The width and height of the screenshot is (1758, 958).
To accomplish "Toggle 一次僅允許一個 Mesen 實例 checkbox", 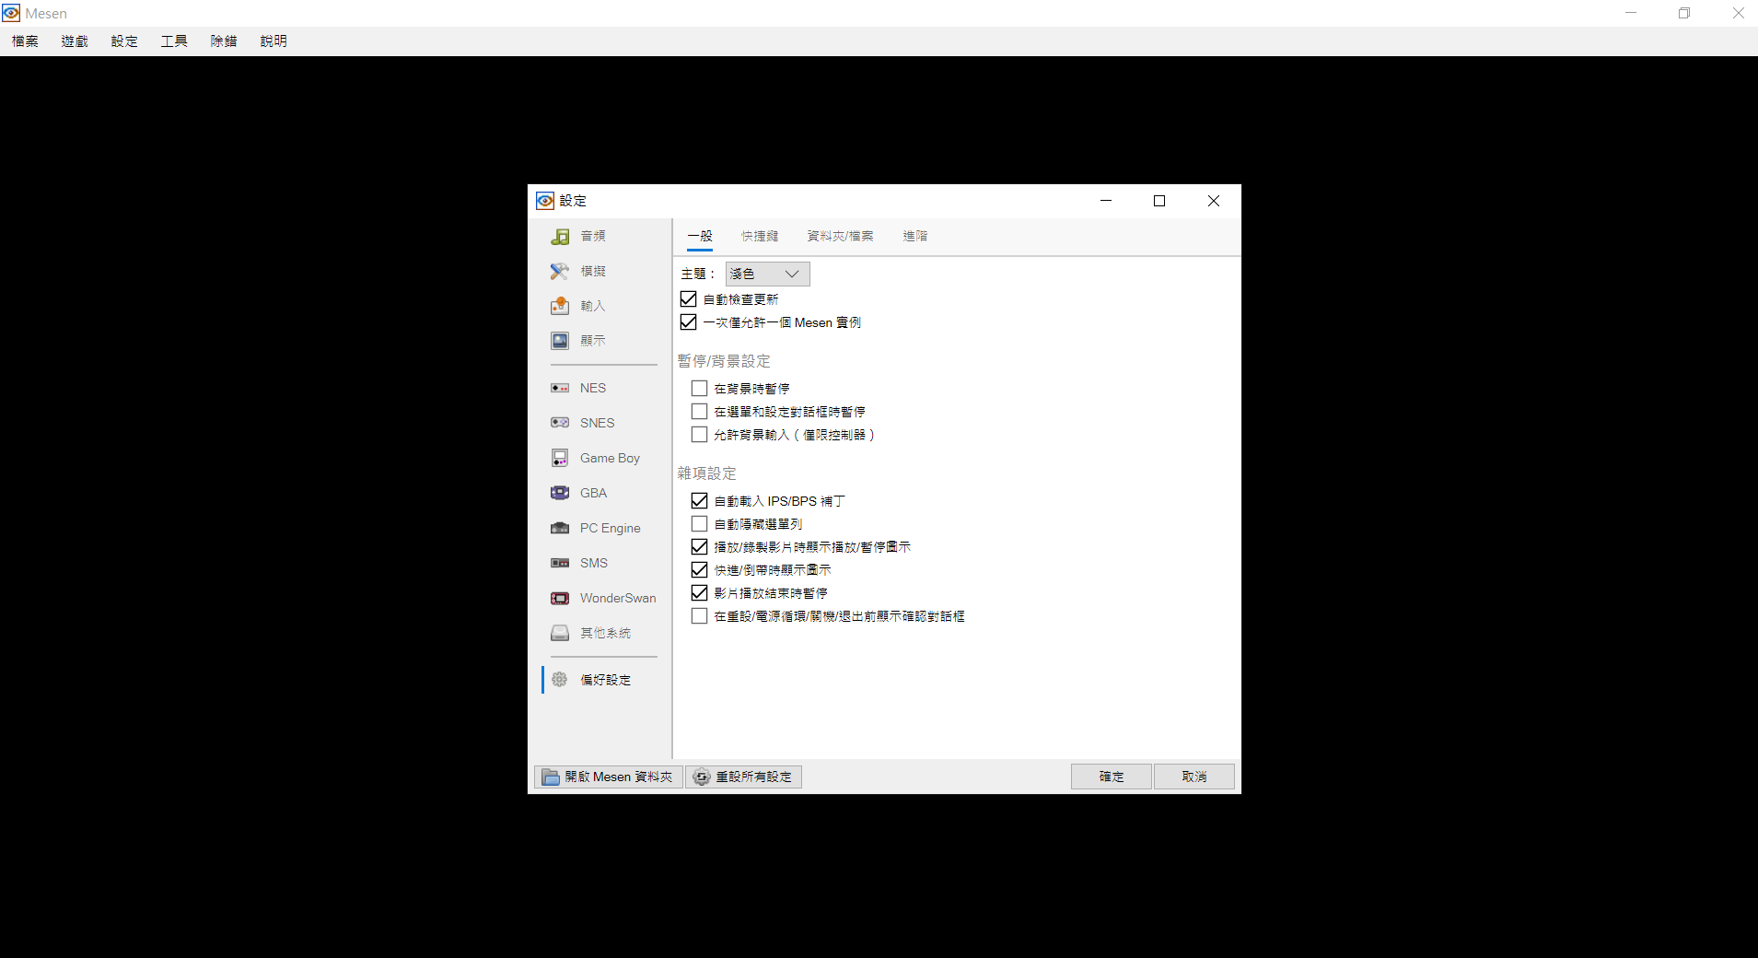I will 689,322.
